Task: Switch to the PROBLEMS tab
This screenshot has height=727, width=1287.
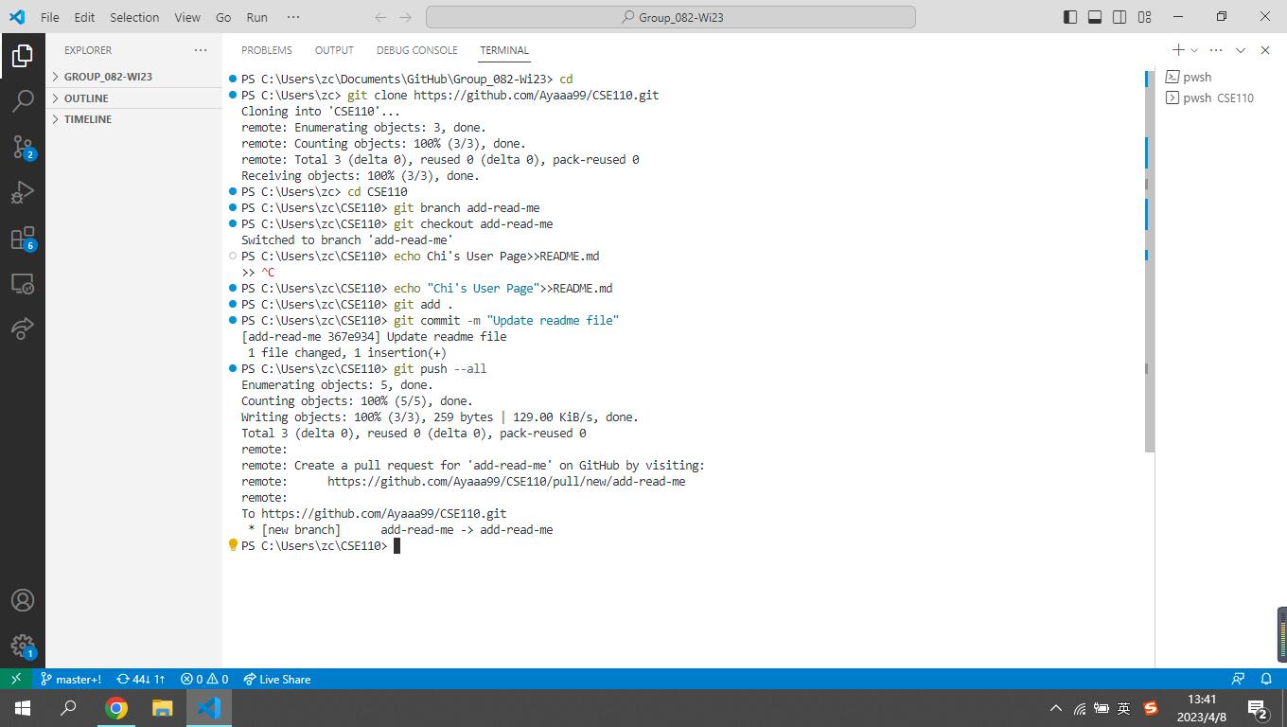Action: 266,50
